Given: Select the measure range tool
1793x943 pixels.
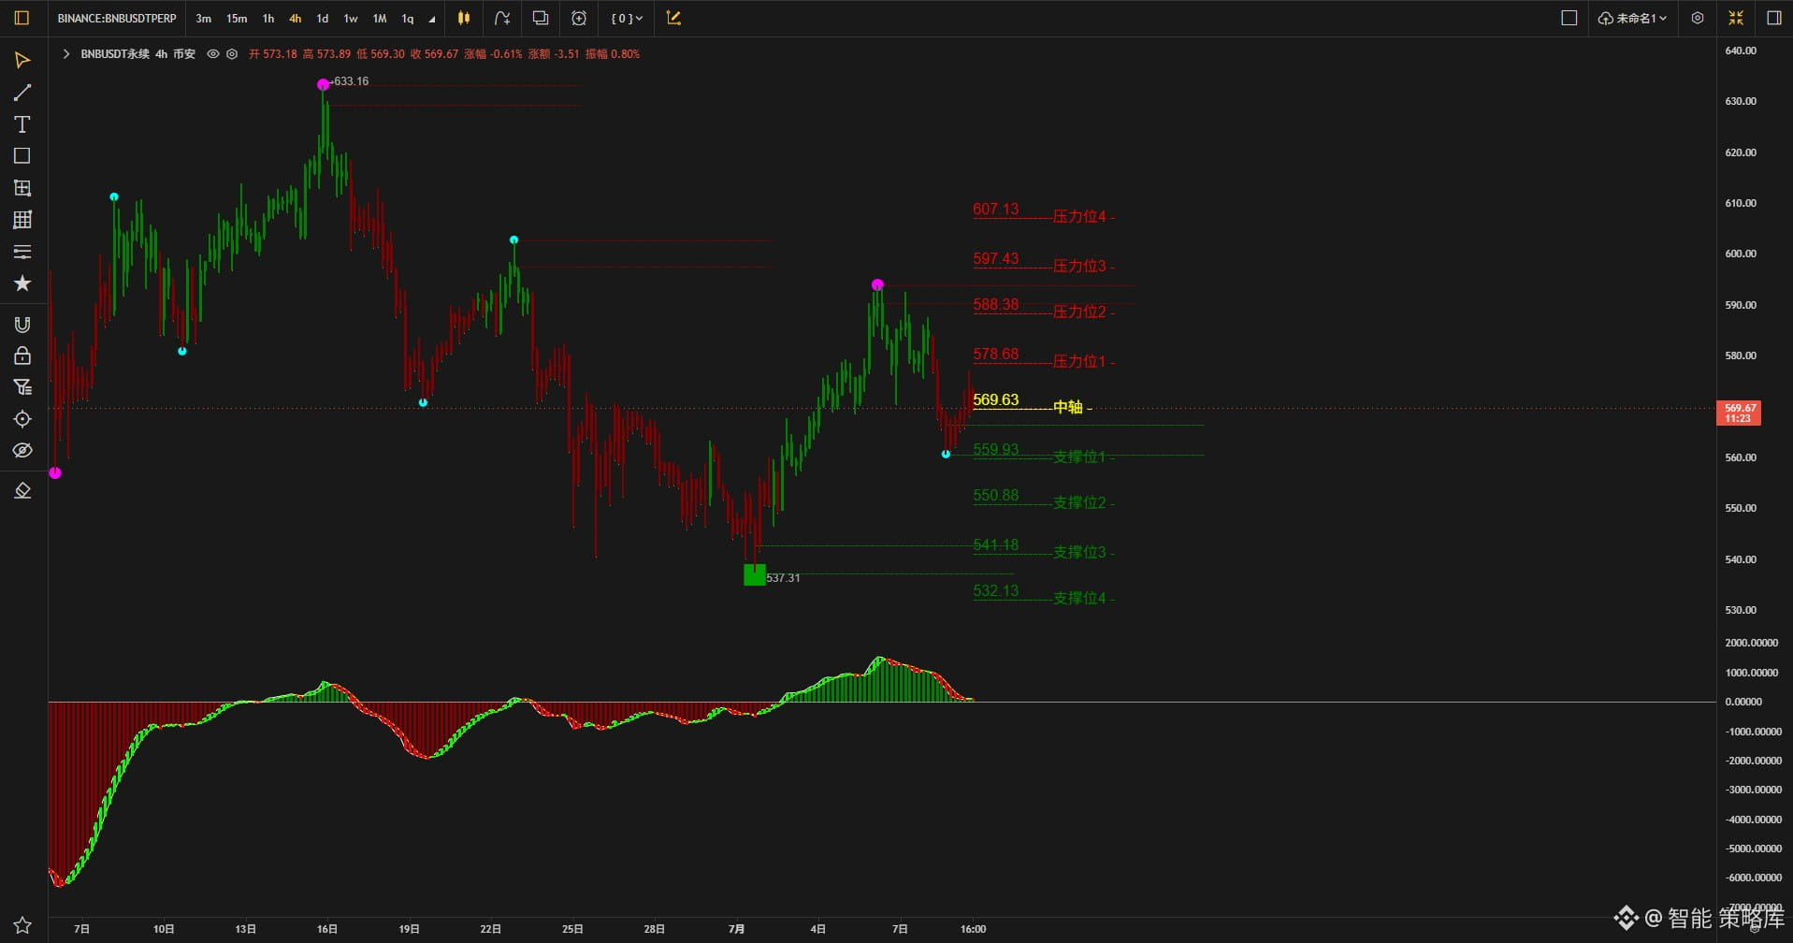Looking at the screenshot, I should tap(22, 188).
